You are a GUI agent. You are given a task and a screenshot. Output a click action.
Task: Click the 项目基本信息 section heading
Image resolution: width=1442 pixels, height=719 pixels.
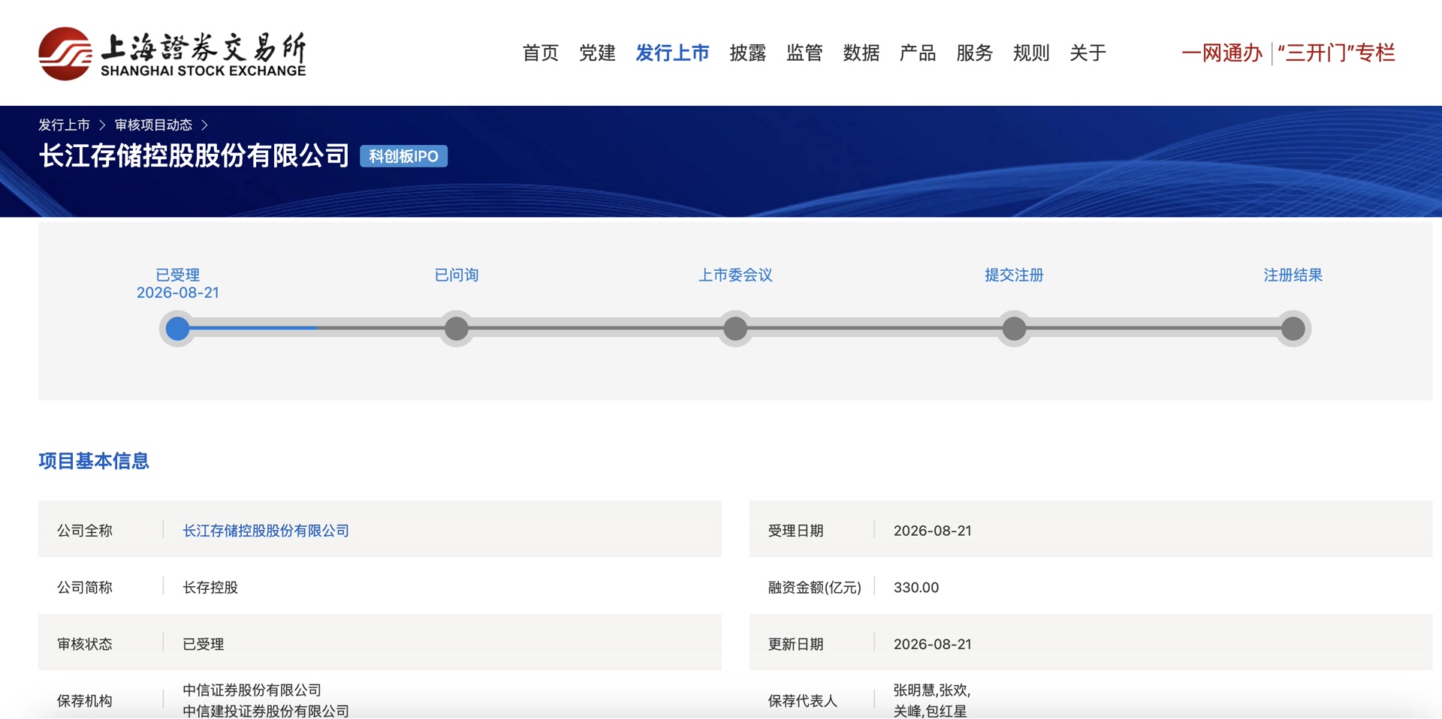coord(94,461)
